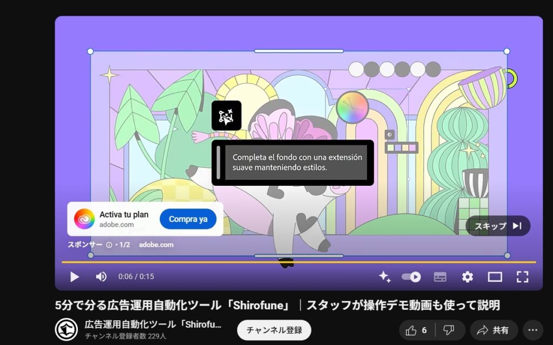The height and width of the screenshot is (345, 553).
Task: Open the adobe.com link below the ad card
Action: 156,245
